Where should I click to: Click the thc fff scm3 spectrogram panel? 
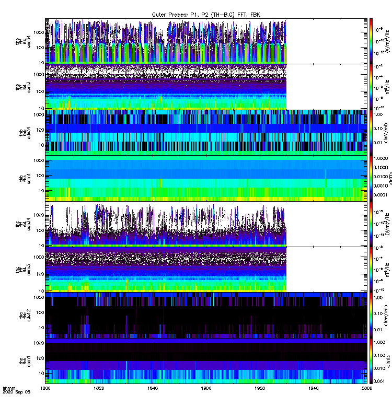pos(206,270)
